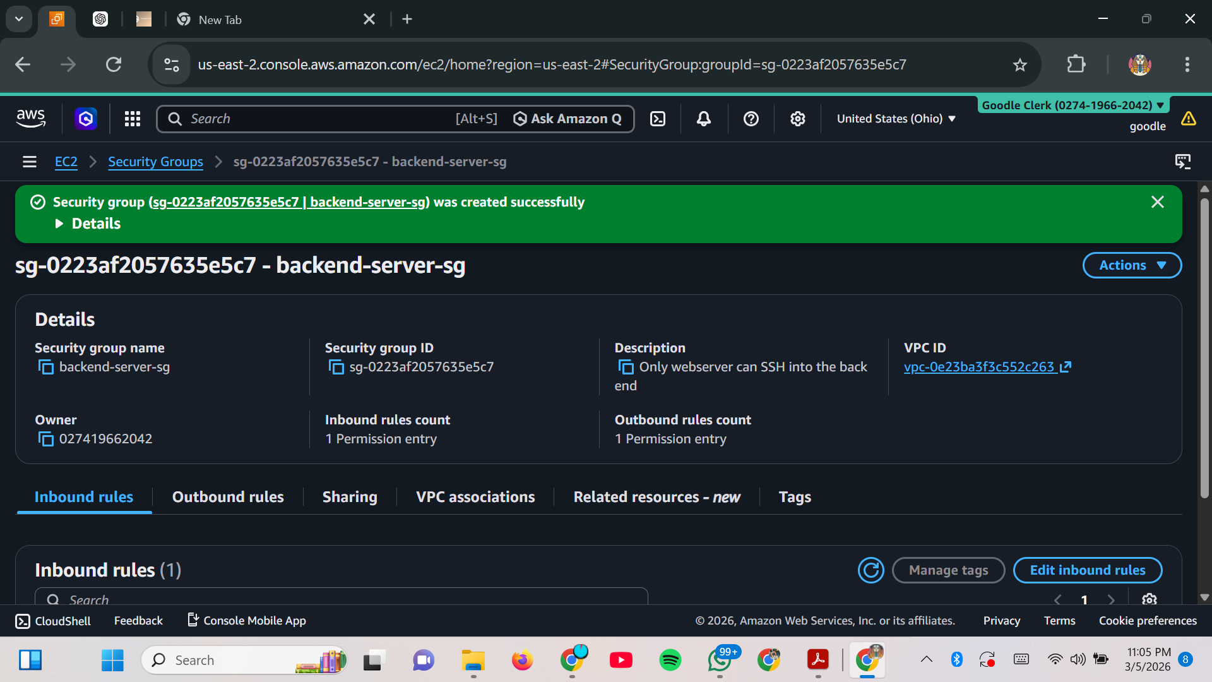Open the Actions dropdown
The image size is (1212, 682).
pyautogui.click(x=1132, y=265)
